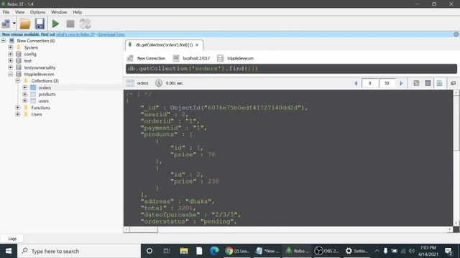Select the orders collection in tree
The height and width of the screenshot is (258, 460).
45,87
